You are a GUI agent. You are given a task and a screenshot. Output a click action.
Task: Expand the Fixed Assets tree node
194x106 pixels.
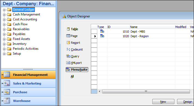4,39
